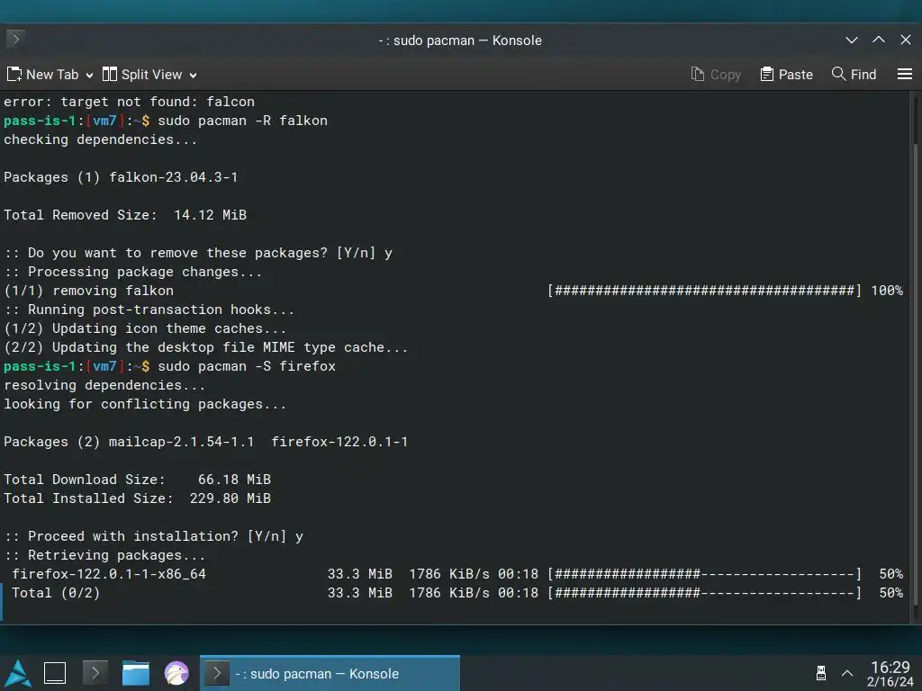Click the 'checking dependencies...' line
Screen dimensions: 922x691
101,139
